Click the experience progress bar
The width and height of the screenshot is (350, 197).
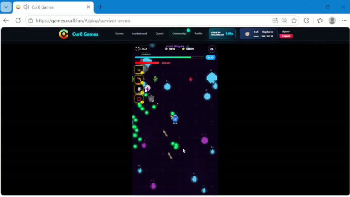[x=169, y=57]
